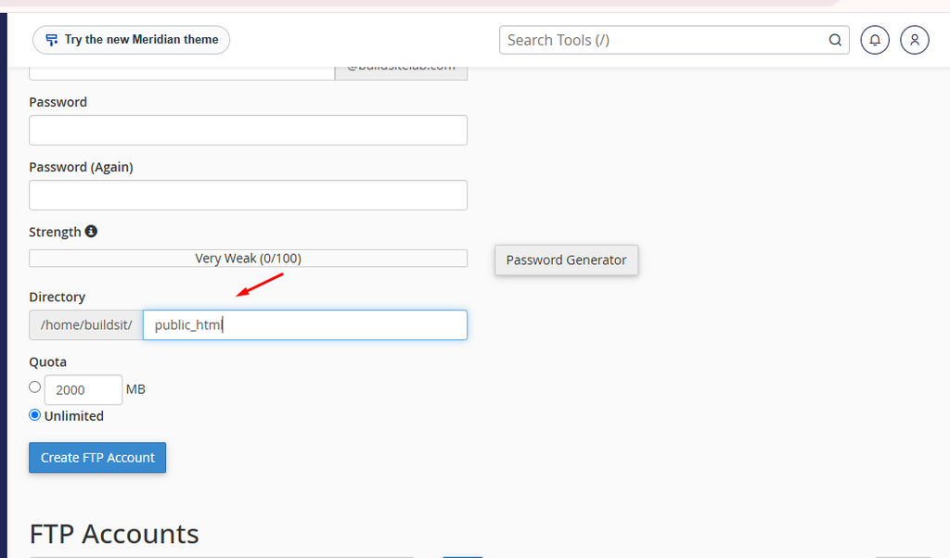The image size is (950, 558).
Task: Try the new Meridian theme
Action: pos(131,40)
